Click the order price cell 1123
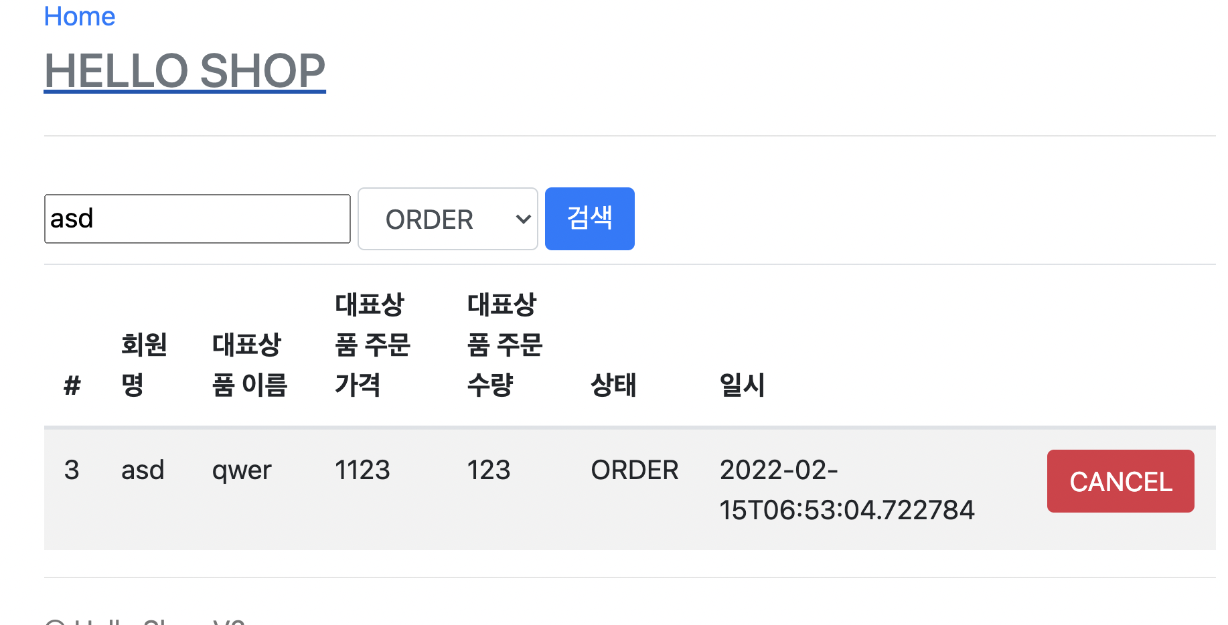This screenshot has height=625, width=1228. point(362,470)
